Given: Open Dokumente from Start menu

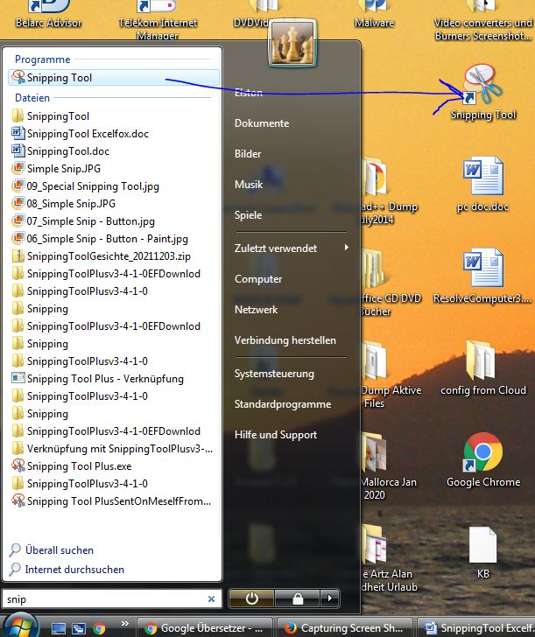Looking at the screenshot, I should click(262, 123).
